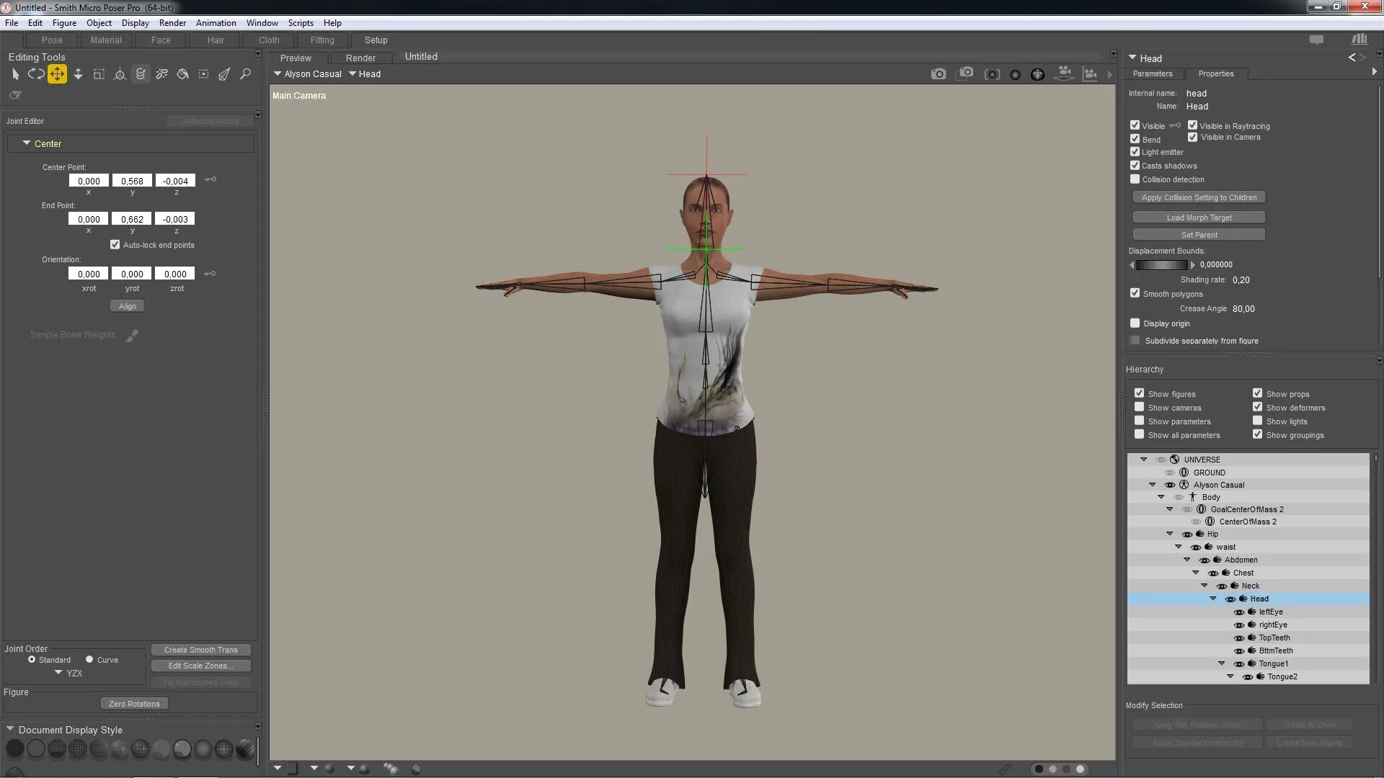Select the Translate/Pull editing tool
Image resolution: width=1384 pixels, height=778 pixels.
pyautogui.click(x=57, y=74)
